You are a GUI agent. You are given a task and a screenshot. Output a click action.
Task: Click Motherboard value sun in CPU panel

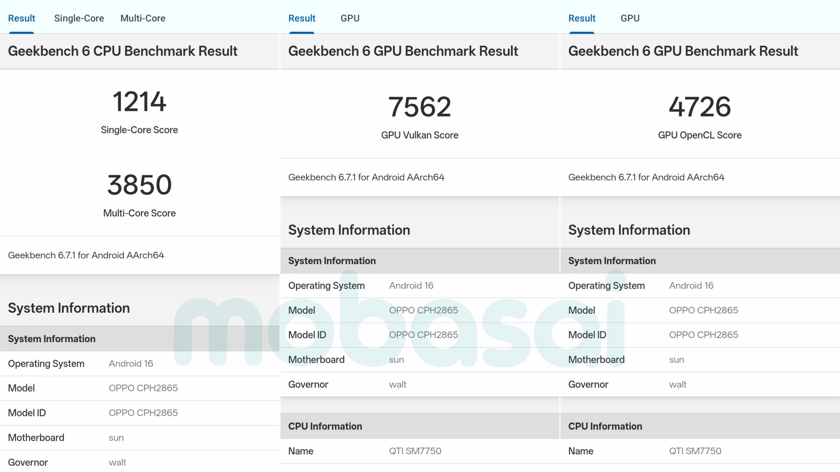(116, 438)
